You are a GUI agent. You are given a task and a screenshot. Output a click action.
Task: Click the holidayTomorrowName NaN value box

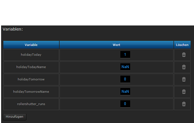(125, 92)
